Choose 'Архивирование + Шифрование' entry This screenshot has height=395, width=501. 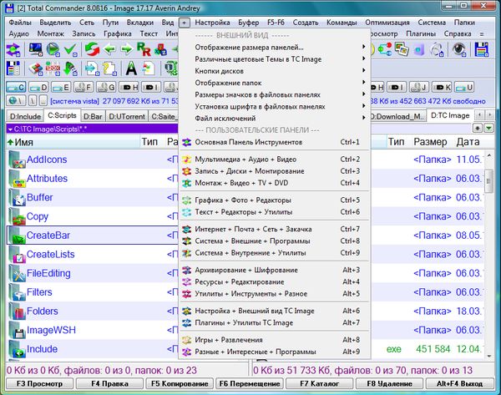point(275,270)
